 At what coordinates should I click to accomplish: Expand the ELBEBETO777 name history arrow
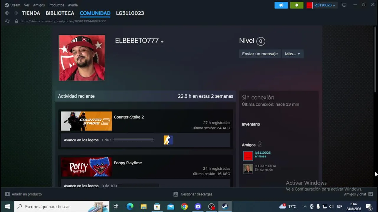click(162, 42)
